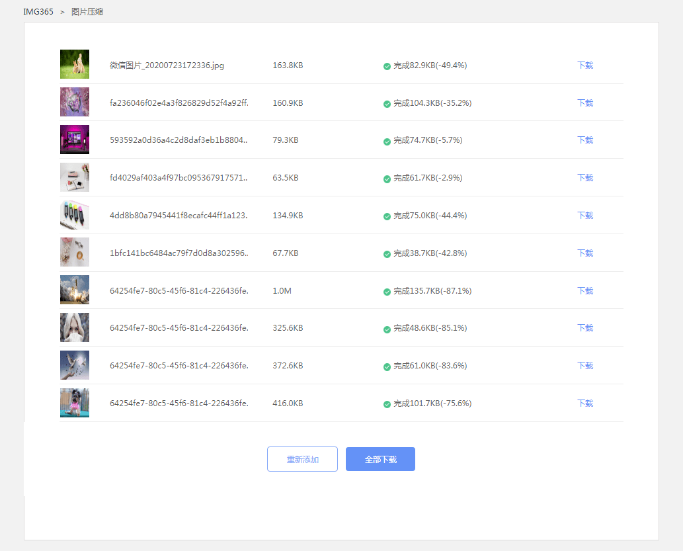Select the colored markers thumbnail
Image resolution: width=683 pixels, height=551 pixels.
coord(75,215)
